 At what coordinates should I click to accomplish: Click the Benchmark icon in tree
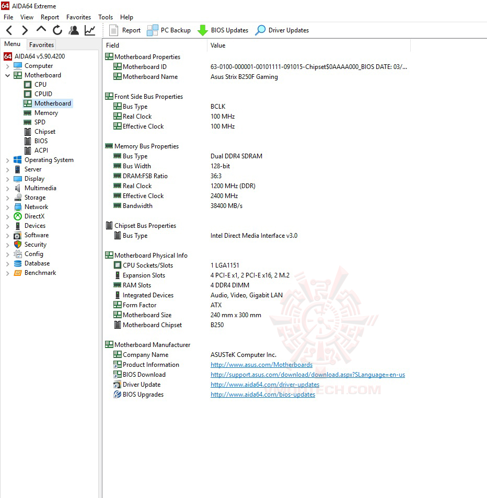coord(18,273)
